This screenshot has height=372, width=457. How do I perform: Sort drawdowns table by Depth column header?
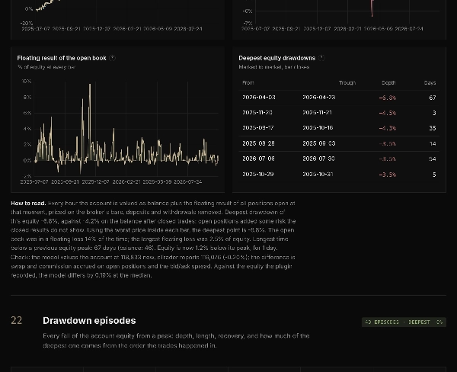pyautogui.click(x=388, y=83)
